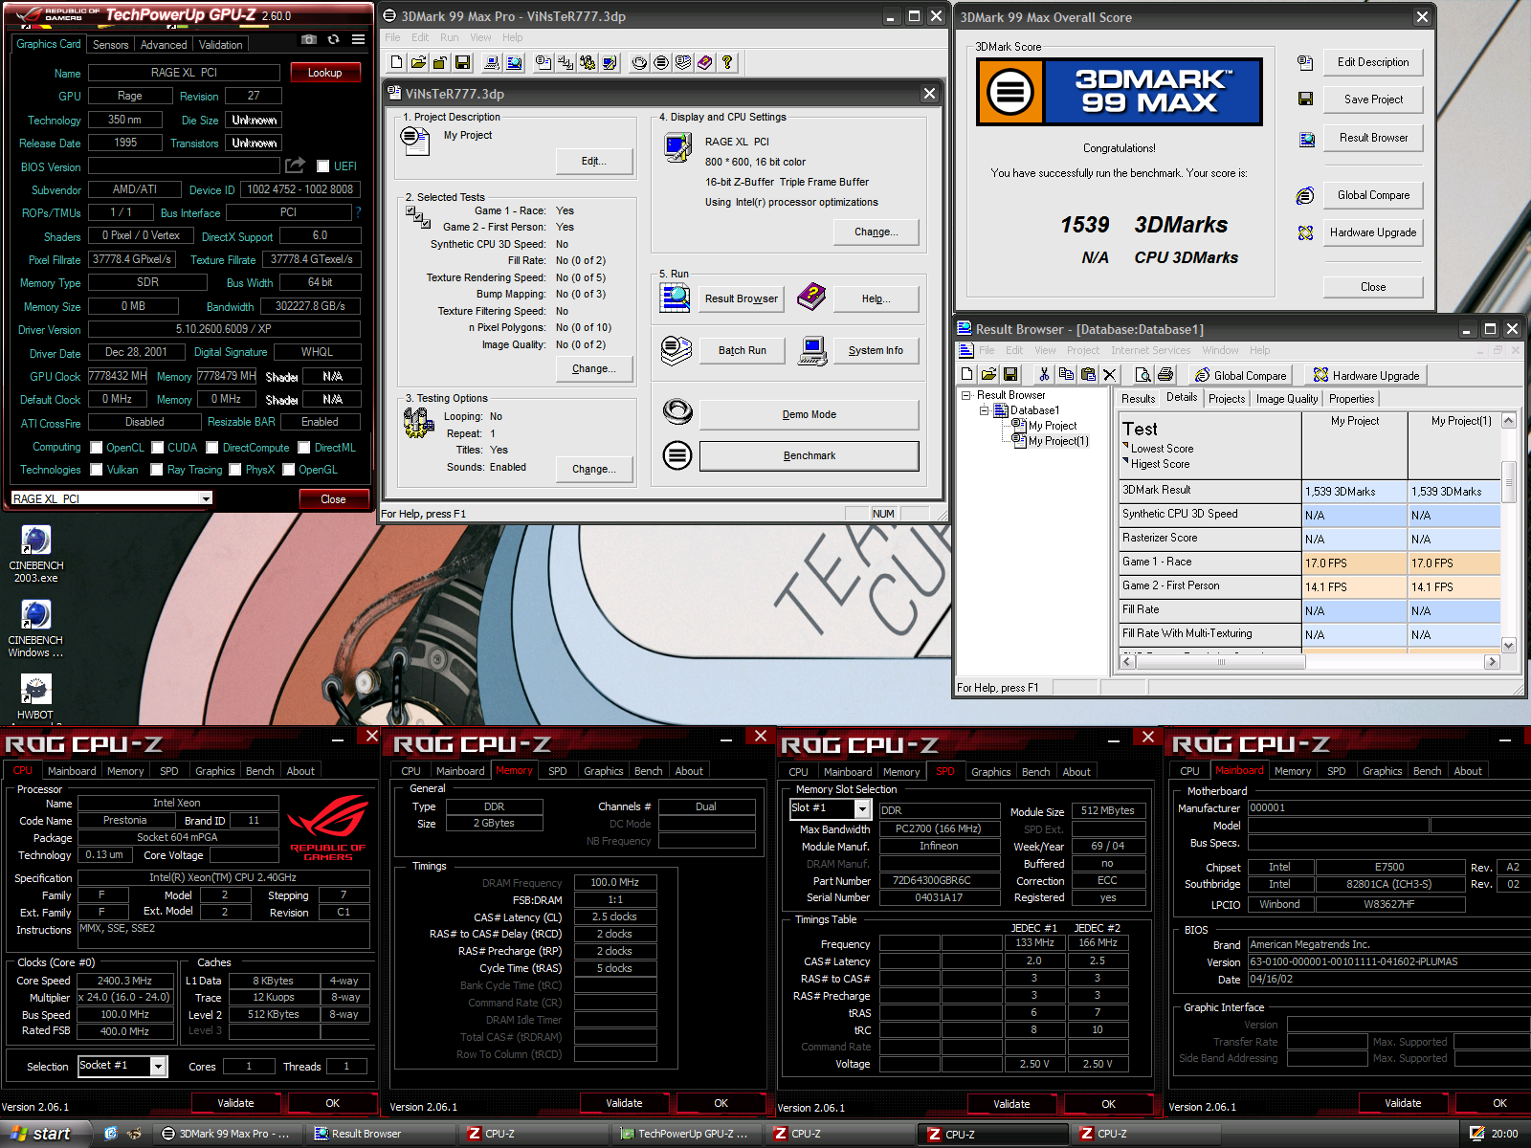
Task: Click the Delete X icon in Result Browser toolbar
Action: 1110,374
